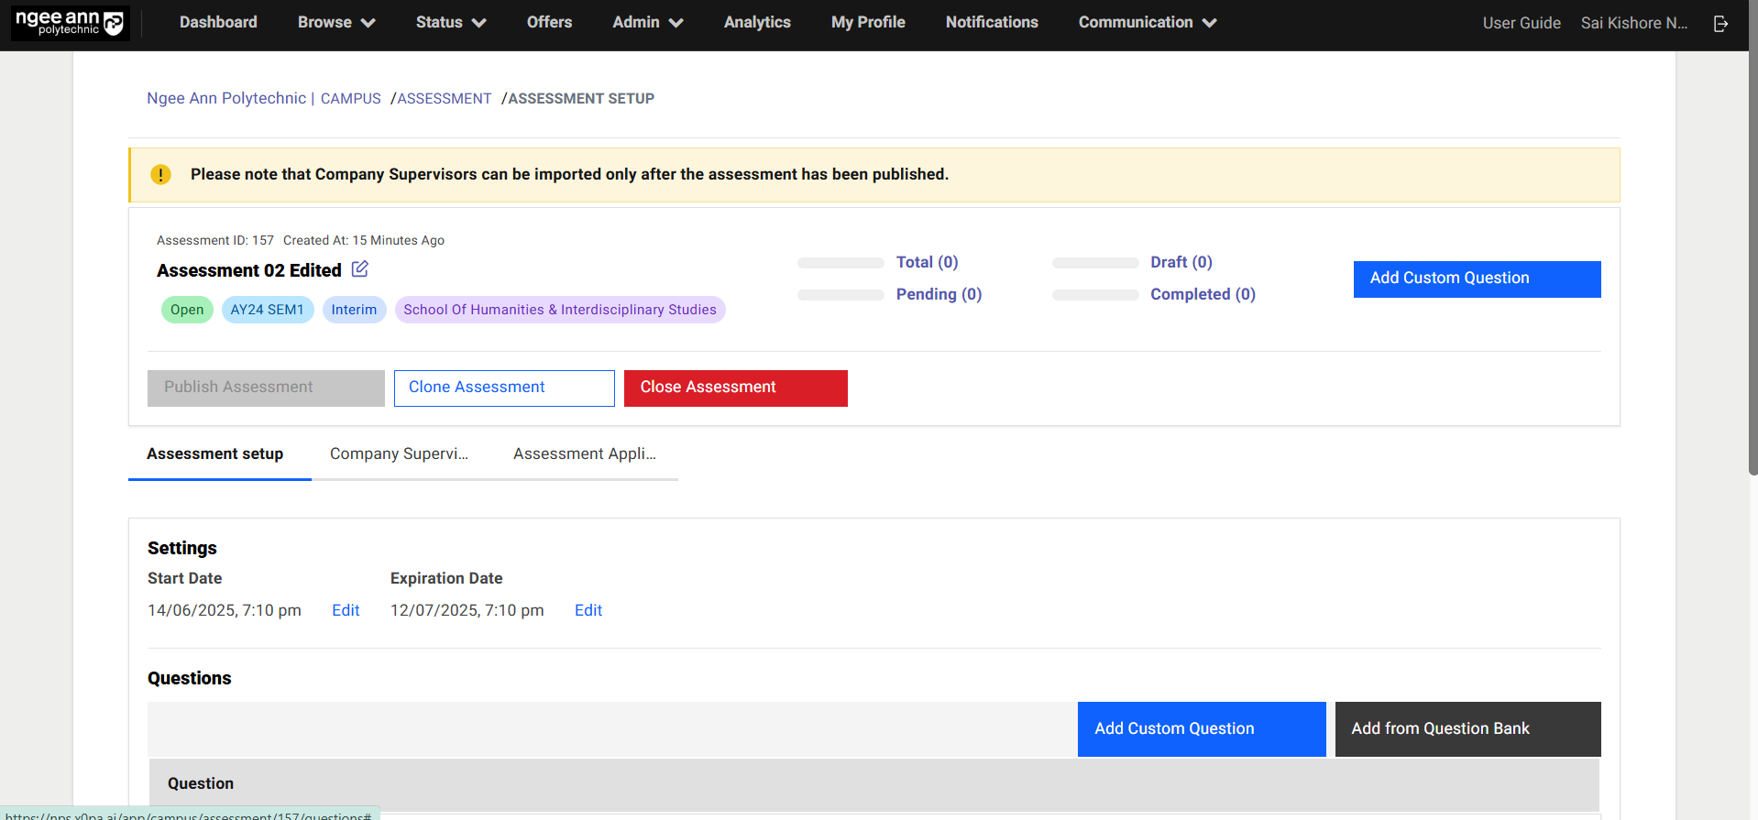
Task: Open the Communication dropdown
Action: click(x=1147, y=23)
